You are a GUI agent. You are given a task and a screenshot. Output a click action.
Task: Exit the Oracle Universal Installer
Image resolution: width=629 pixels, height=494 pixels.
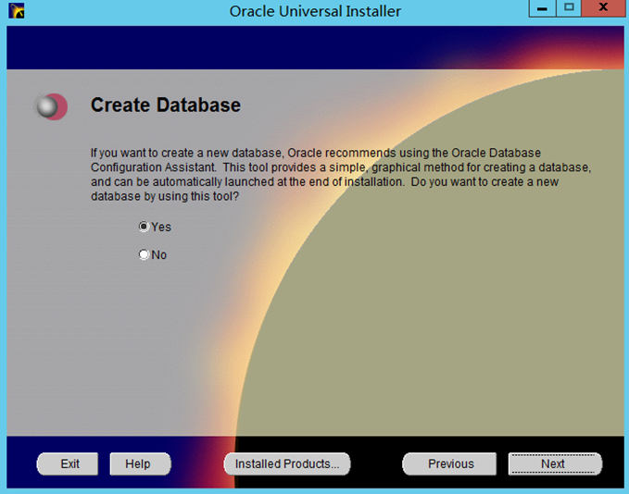68,464
